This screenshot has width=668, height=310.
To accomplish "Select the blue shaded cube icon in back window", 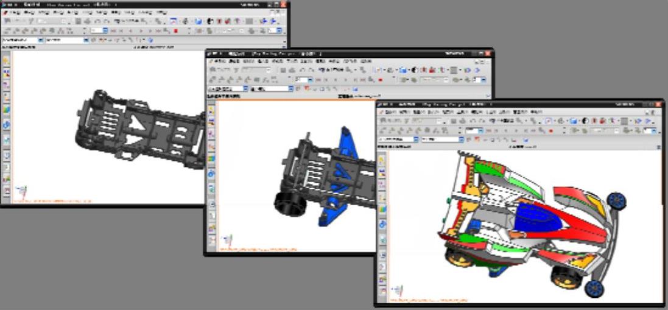I will 198,21.
